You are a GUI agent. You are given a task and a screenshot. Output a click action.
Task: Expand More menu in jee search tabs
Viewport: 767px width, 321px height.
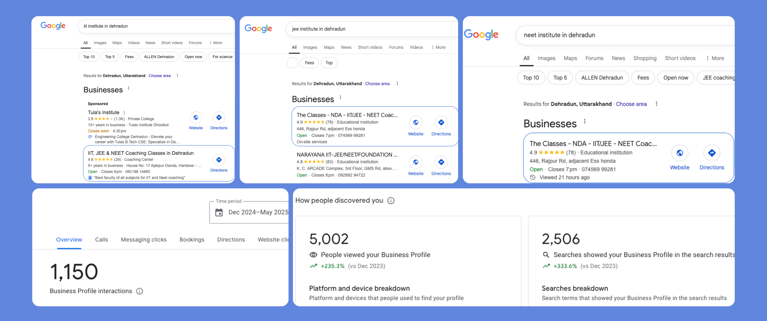coord(438,47)
